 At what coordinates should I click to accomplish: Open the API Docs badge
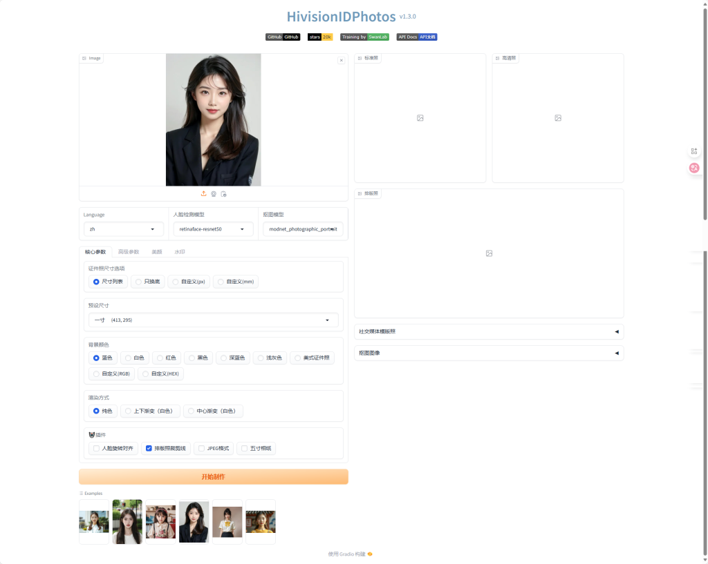tap(417, 37)
